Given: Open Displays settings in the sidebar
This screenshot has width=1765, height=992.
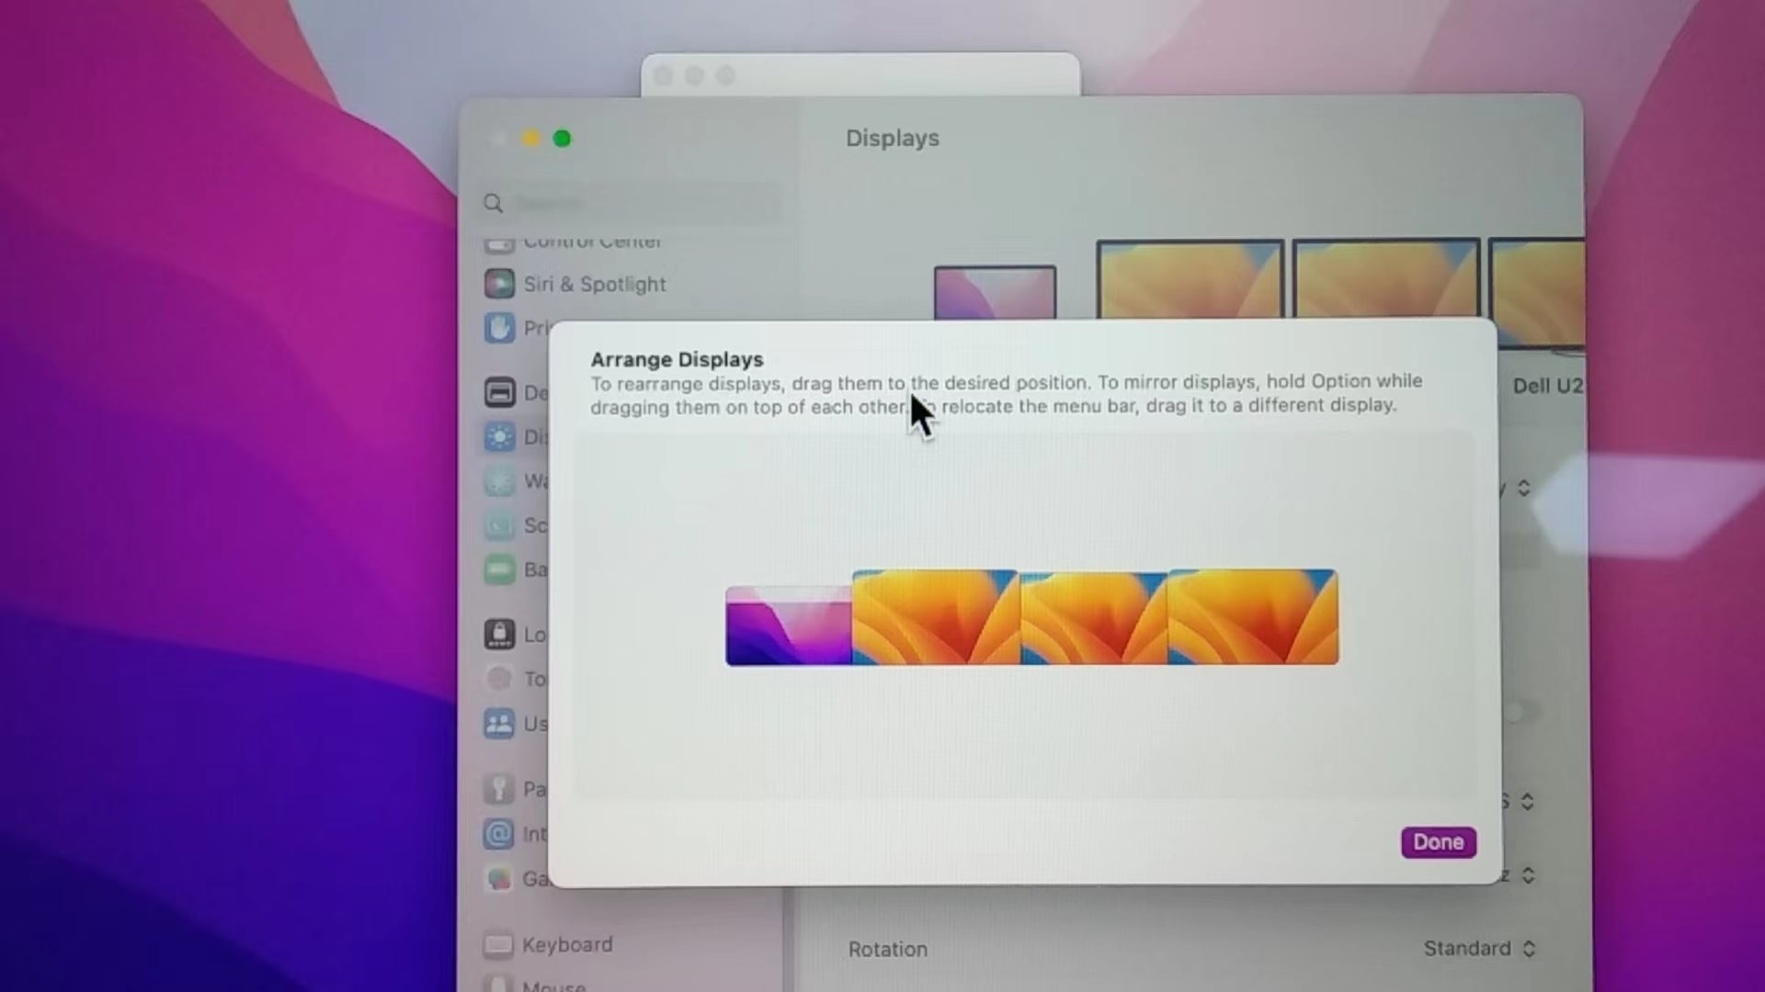Looking at the screenshot, I should [499, 437].
